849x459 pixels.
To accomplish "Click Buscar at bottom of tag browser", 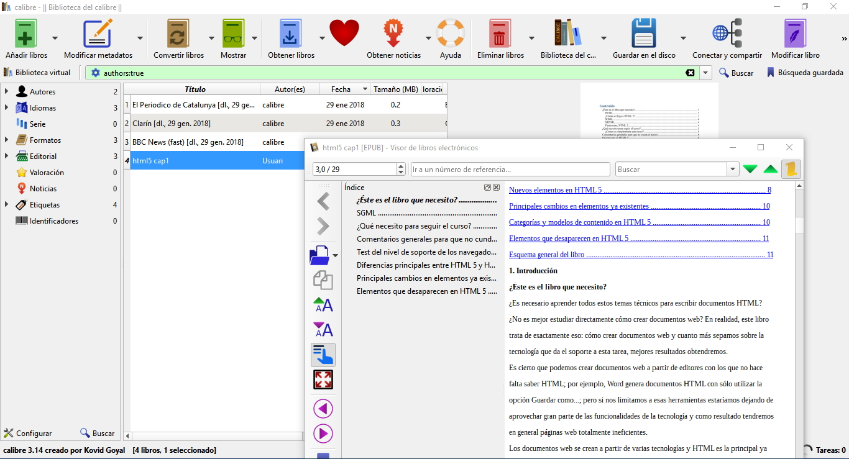I will click(x=98, y=433).
